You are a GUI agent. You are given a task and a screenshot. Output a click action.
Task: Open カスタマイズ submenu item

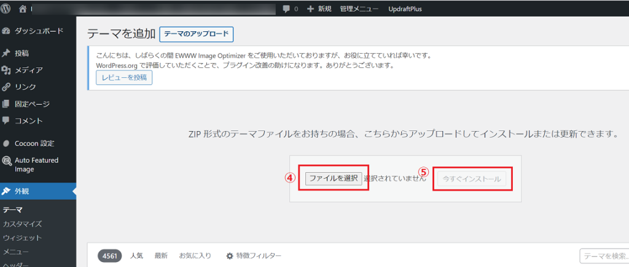point(22,224)
